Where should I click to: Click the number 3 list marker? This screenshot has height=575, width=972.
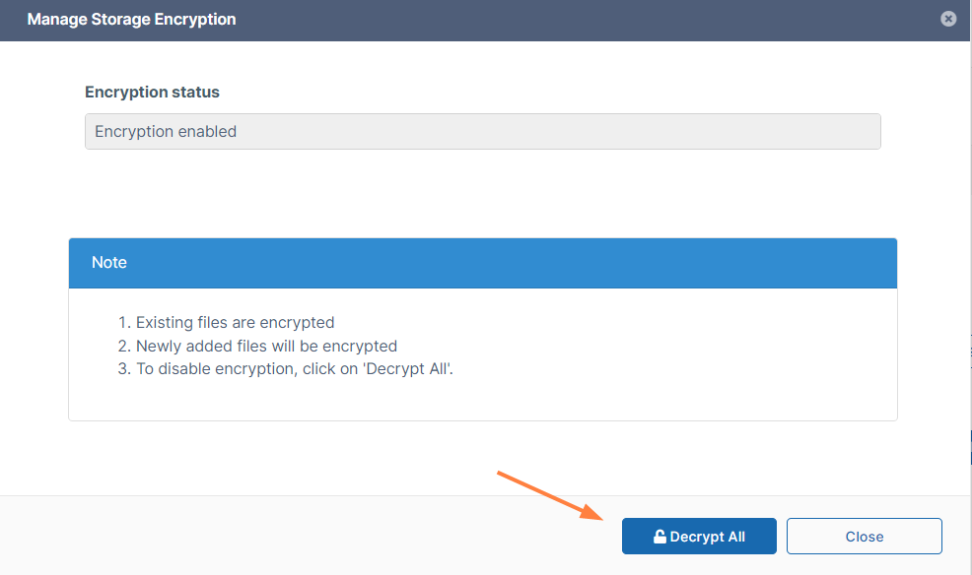[x=122, y=370]
